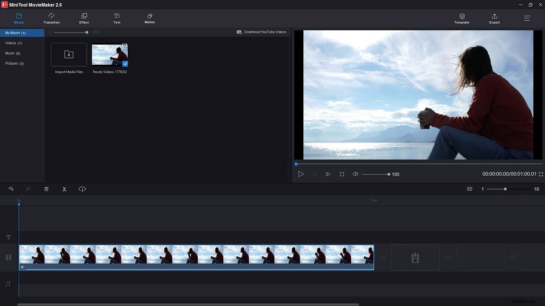
Task: Click the timeline playhead marker
Action: pos(19,204)
